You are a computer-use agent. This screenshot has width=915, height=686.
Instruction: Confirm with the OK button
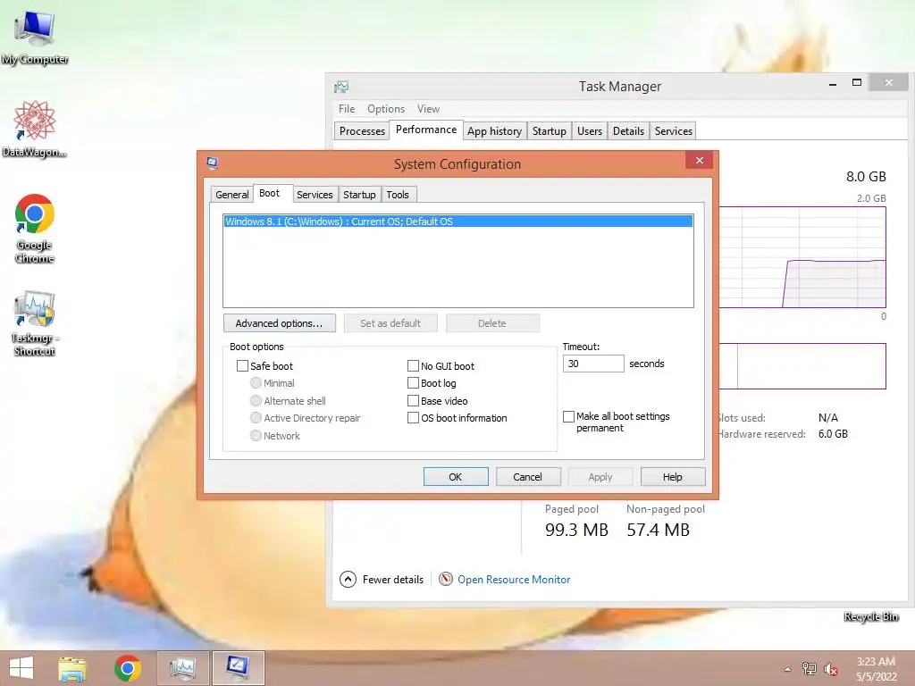[x=456, y=477]
